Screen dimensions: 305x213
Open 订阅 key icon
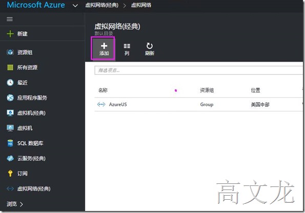pyautogui.click(x=10, y=173)
